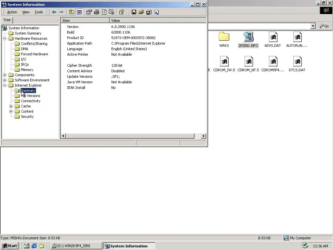Click the Go button in Explorer

pos(324,26)
